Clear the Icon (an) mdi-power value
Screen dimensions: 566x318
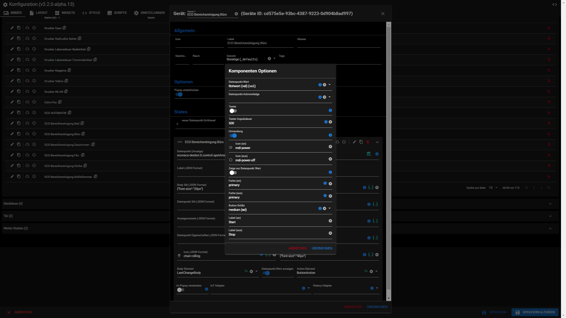330,147
